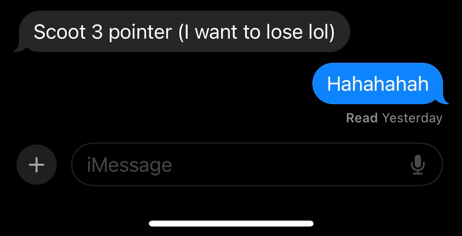Click the bold Read status text
The height and width of the screenshot is (236, 462).
(x=362, y=118)
